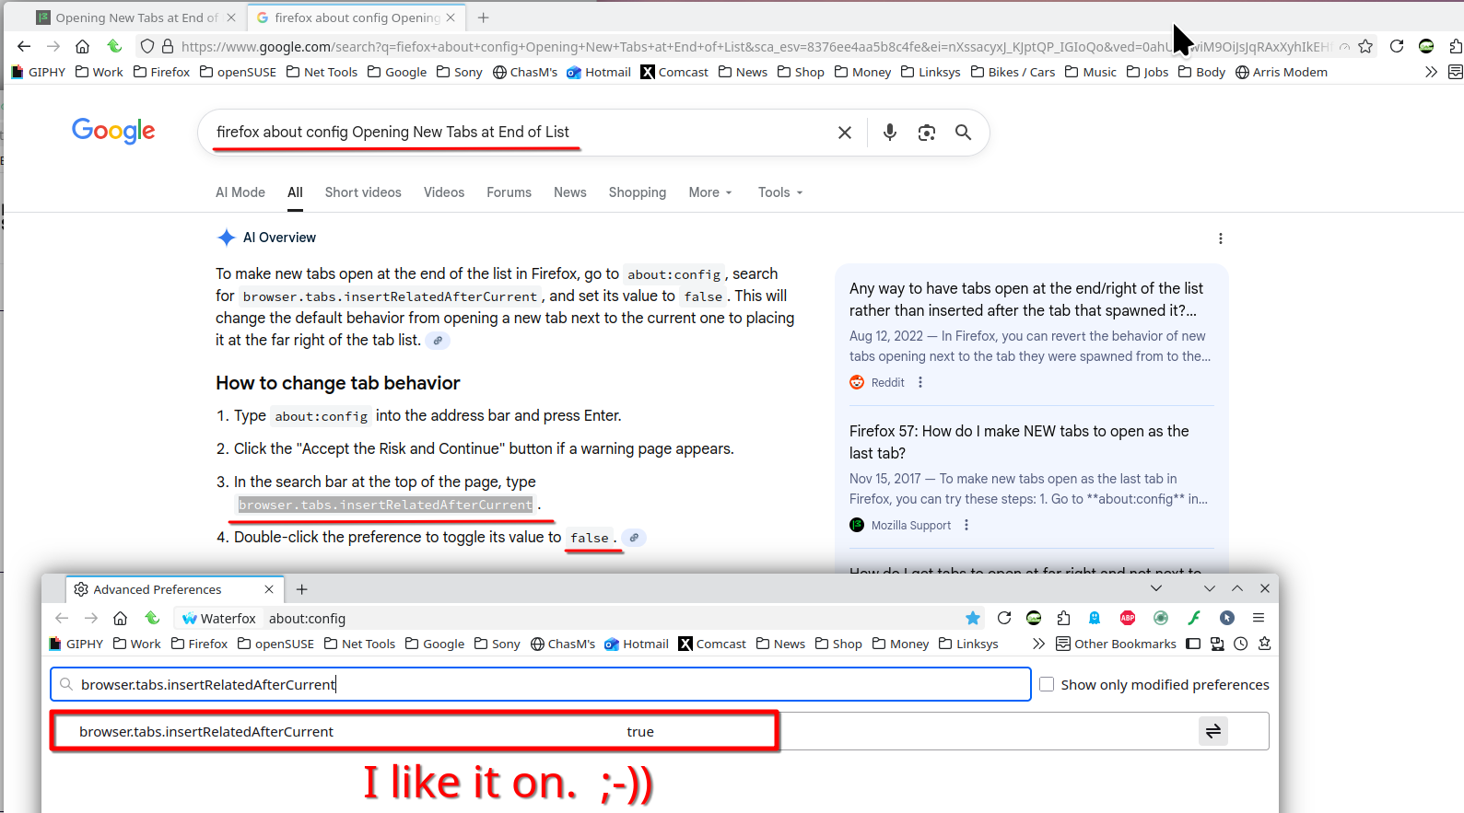Click the Adblock Plus extension icon
This screenshot has width=1464, height=813.
1127,618
